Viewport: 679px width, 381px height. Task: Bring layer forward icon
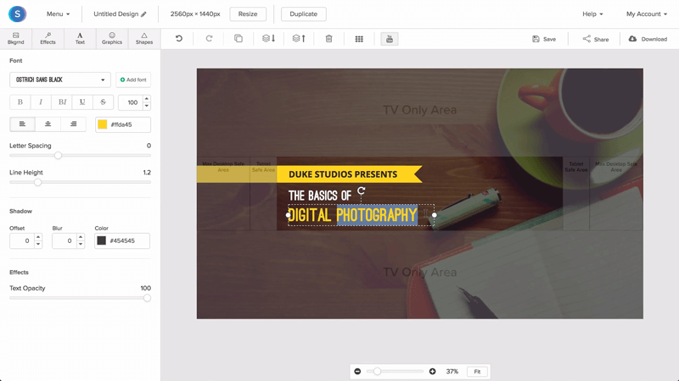(x=299, y=38)
